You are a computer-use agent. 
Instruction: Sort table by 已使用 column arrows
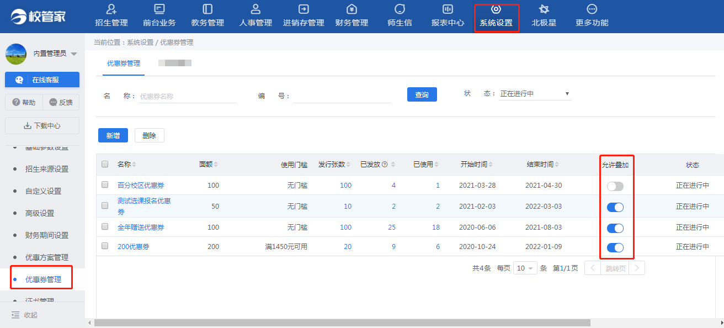click(x=438, y=165)
